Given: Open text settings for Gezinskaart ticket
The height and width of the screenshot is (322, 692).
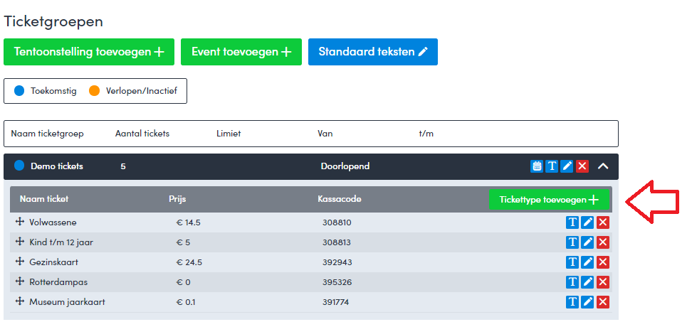Looking at the screenshot, I should 572,262.
